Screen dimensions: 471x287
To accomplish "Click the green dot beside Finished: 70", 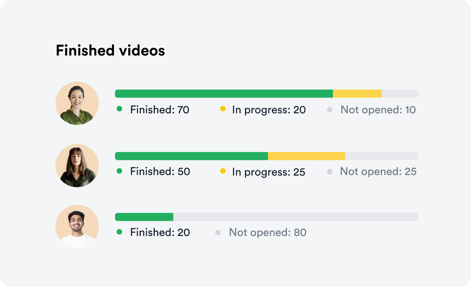I will click(119, 109).
